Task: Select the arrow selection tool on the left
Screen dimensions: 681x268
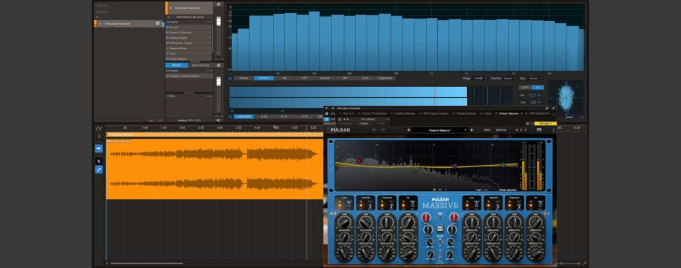Action: click(x=98, y=160)
